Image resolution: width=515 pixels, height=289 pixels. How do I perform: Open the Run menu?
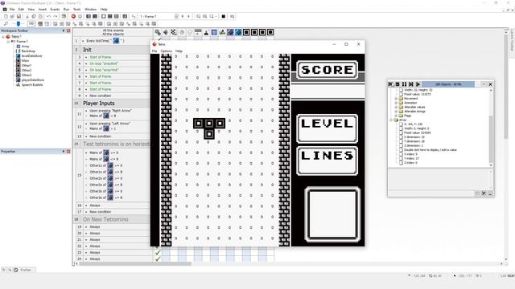66,9
